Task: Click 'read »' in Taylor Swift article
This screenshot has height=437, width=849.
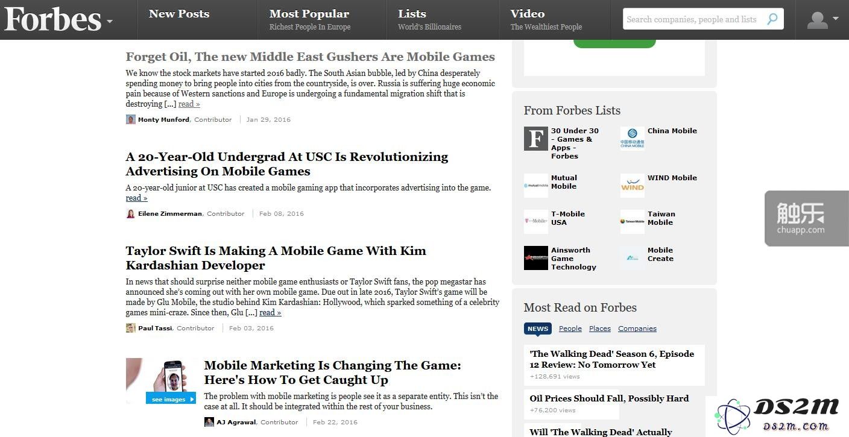Action: (x=270, y=312)
